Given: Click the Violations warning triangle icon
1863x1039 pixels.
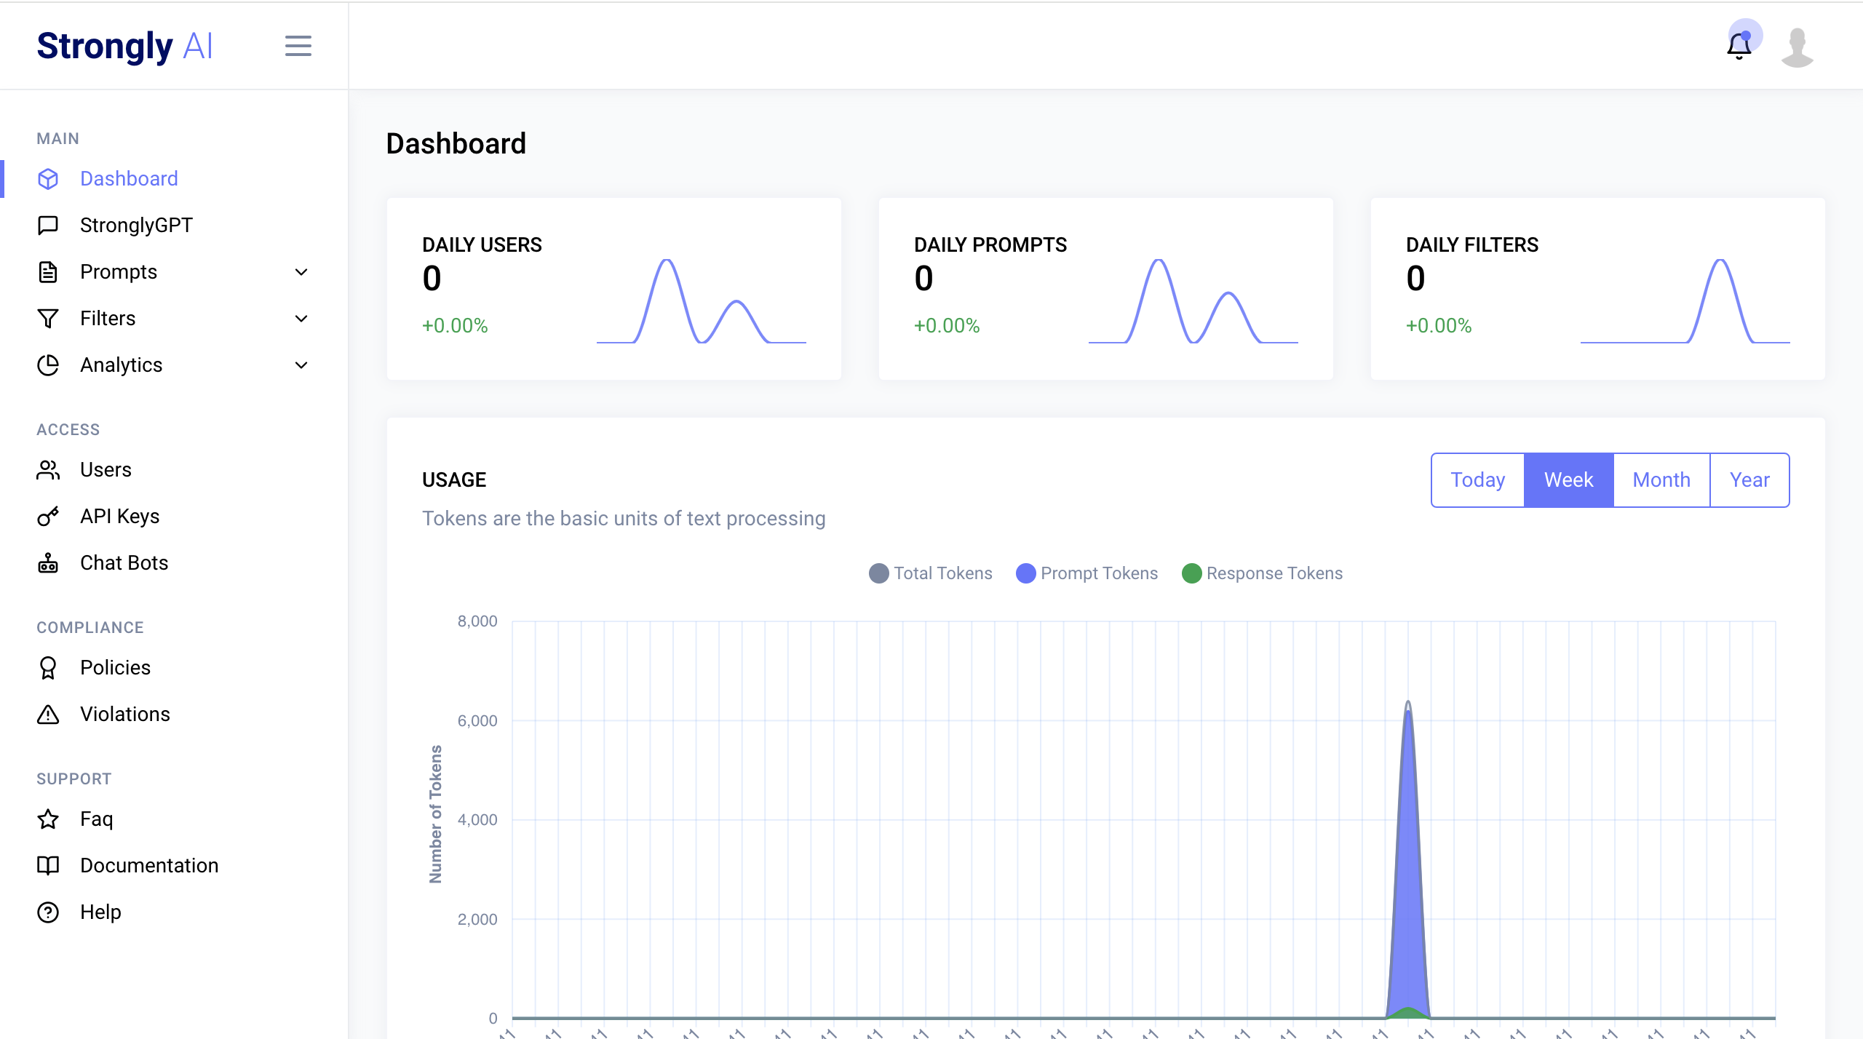Looking at the screenshot, I should coord(48,714).
